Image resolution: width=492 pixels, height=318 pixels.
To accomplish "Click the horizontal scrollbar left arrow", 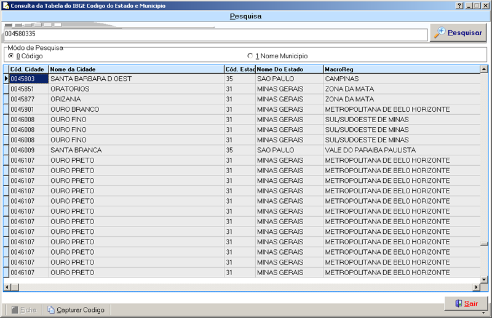I will click(x=7, y=287).
